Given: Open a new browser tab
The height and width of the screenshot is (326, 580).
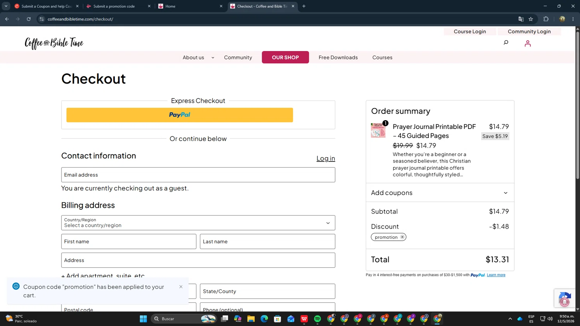Looking at the screenshot, I should [x=304, y=6].
